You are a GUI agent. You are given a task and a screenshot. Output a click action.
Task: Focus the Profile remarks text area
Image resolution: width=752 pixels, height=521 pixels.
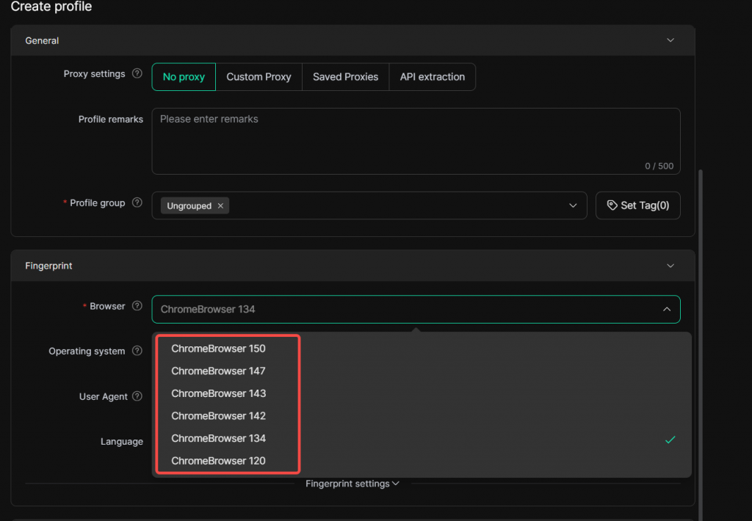pos(416,141)
